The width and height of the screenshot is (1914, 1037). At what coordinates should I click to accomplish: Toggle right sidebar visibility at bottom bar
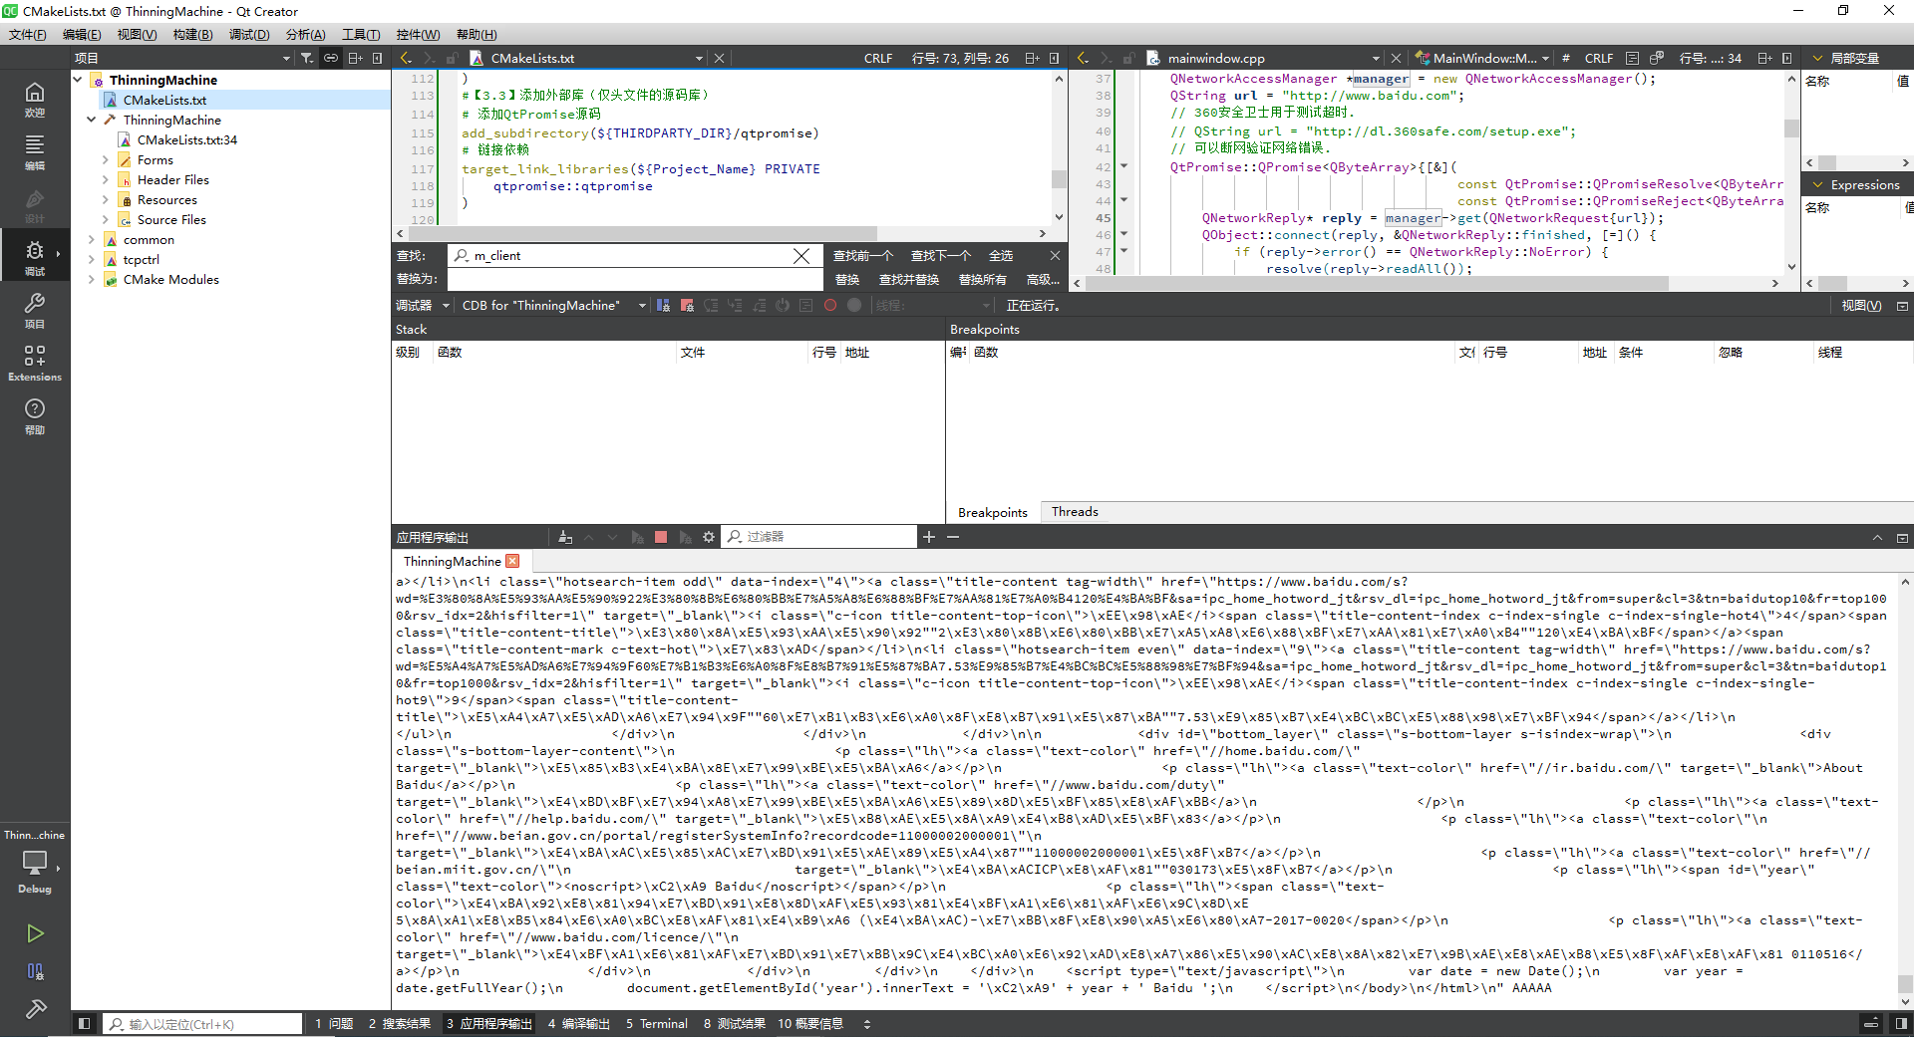click(1901, 1023)
